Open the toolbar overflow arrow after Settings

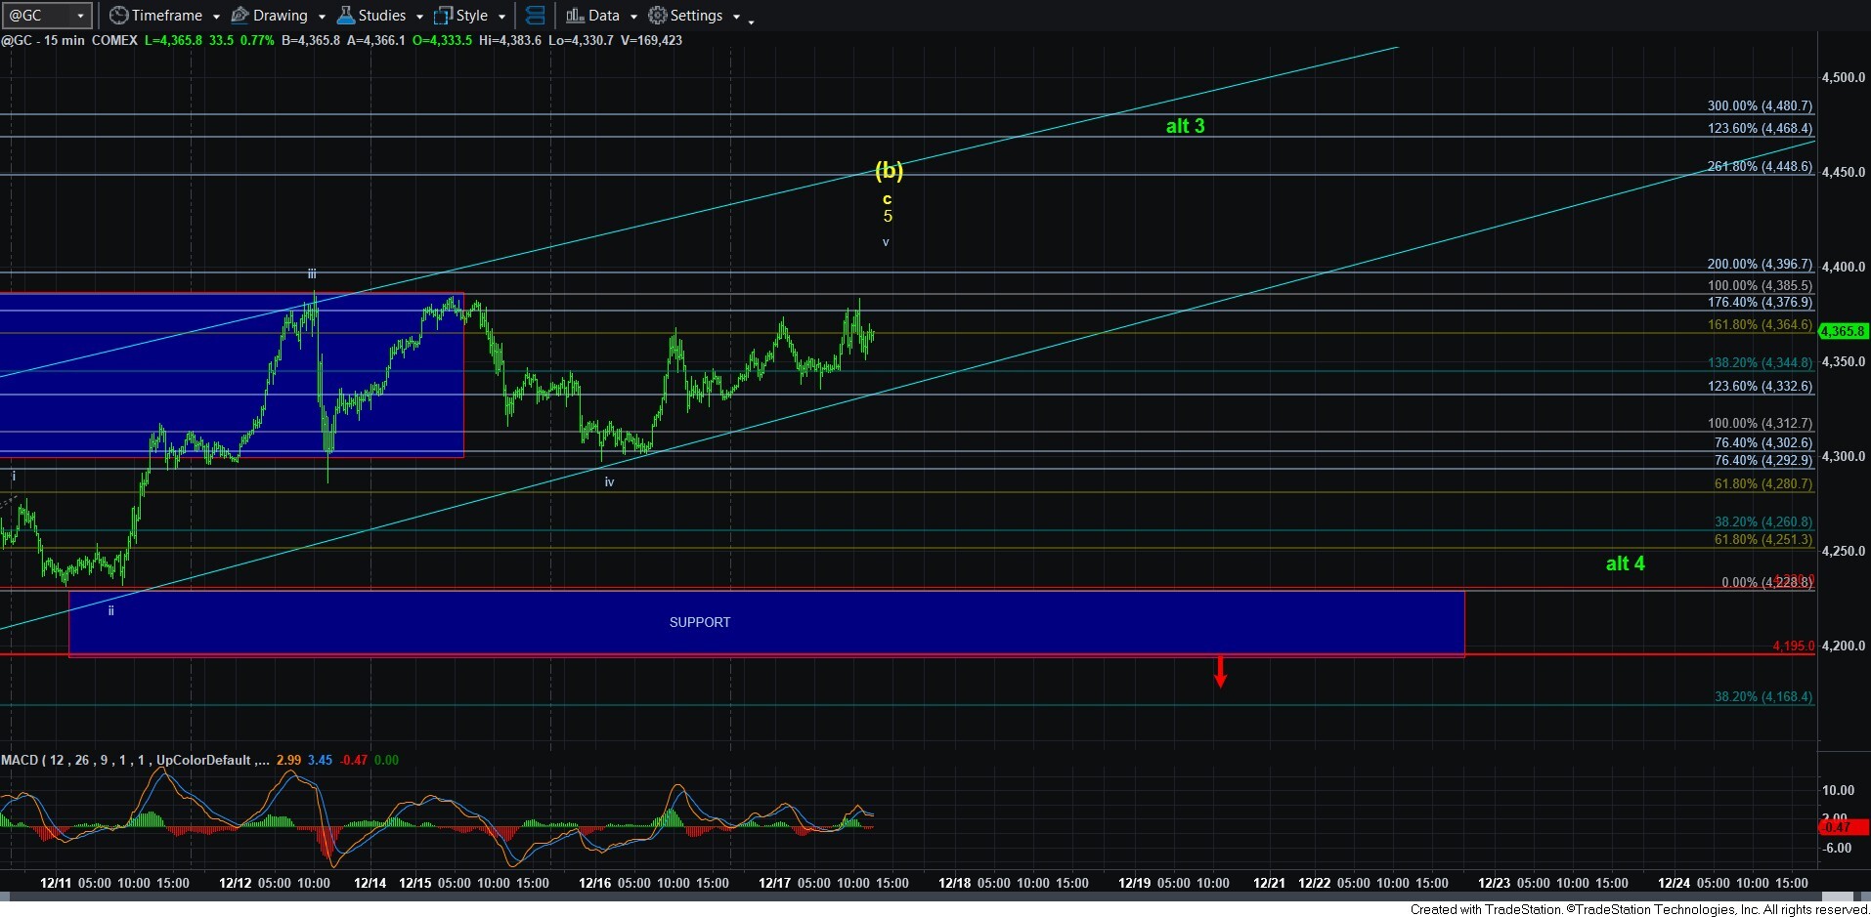[751, 21]
